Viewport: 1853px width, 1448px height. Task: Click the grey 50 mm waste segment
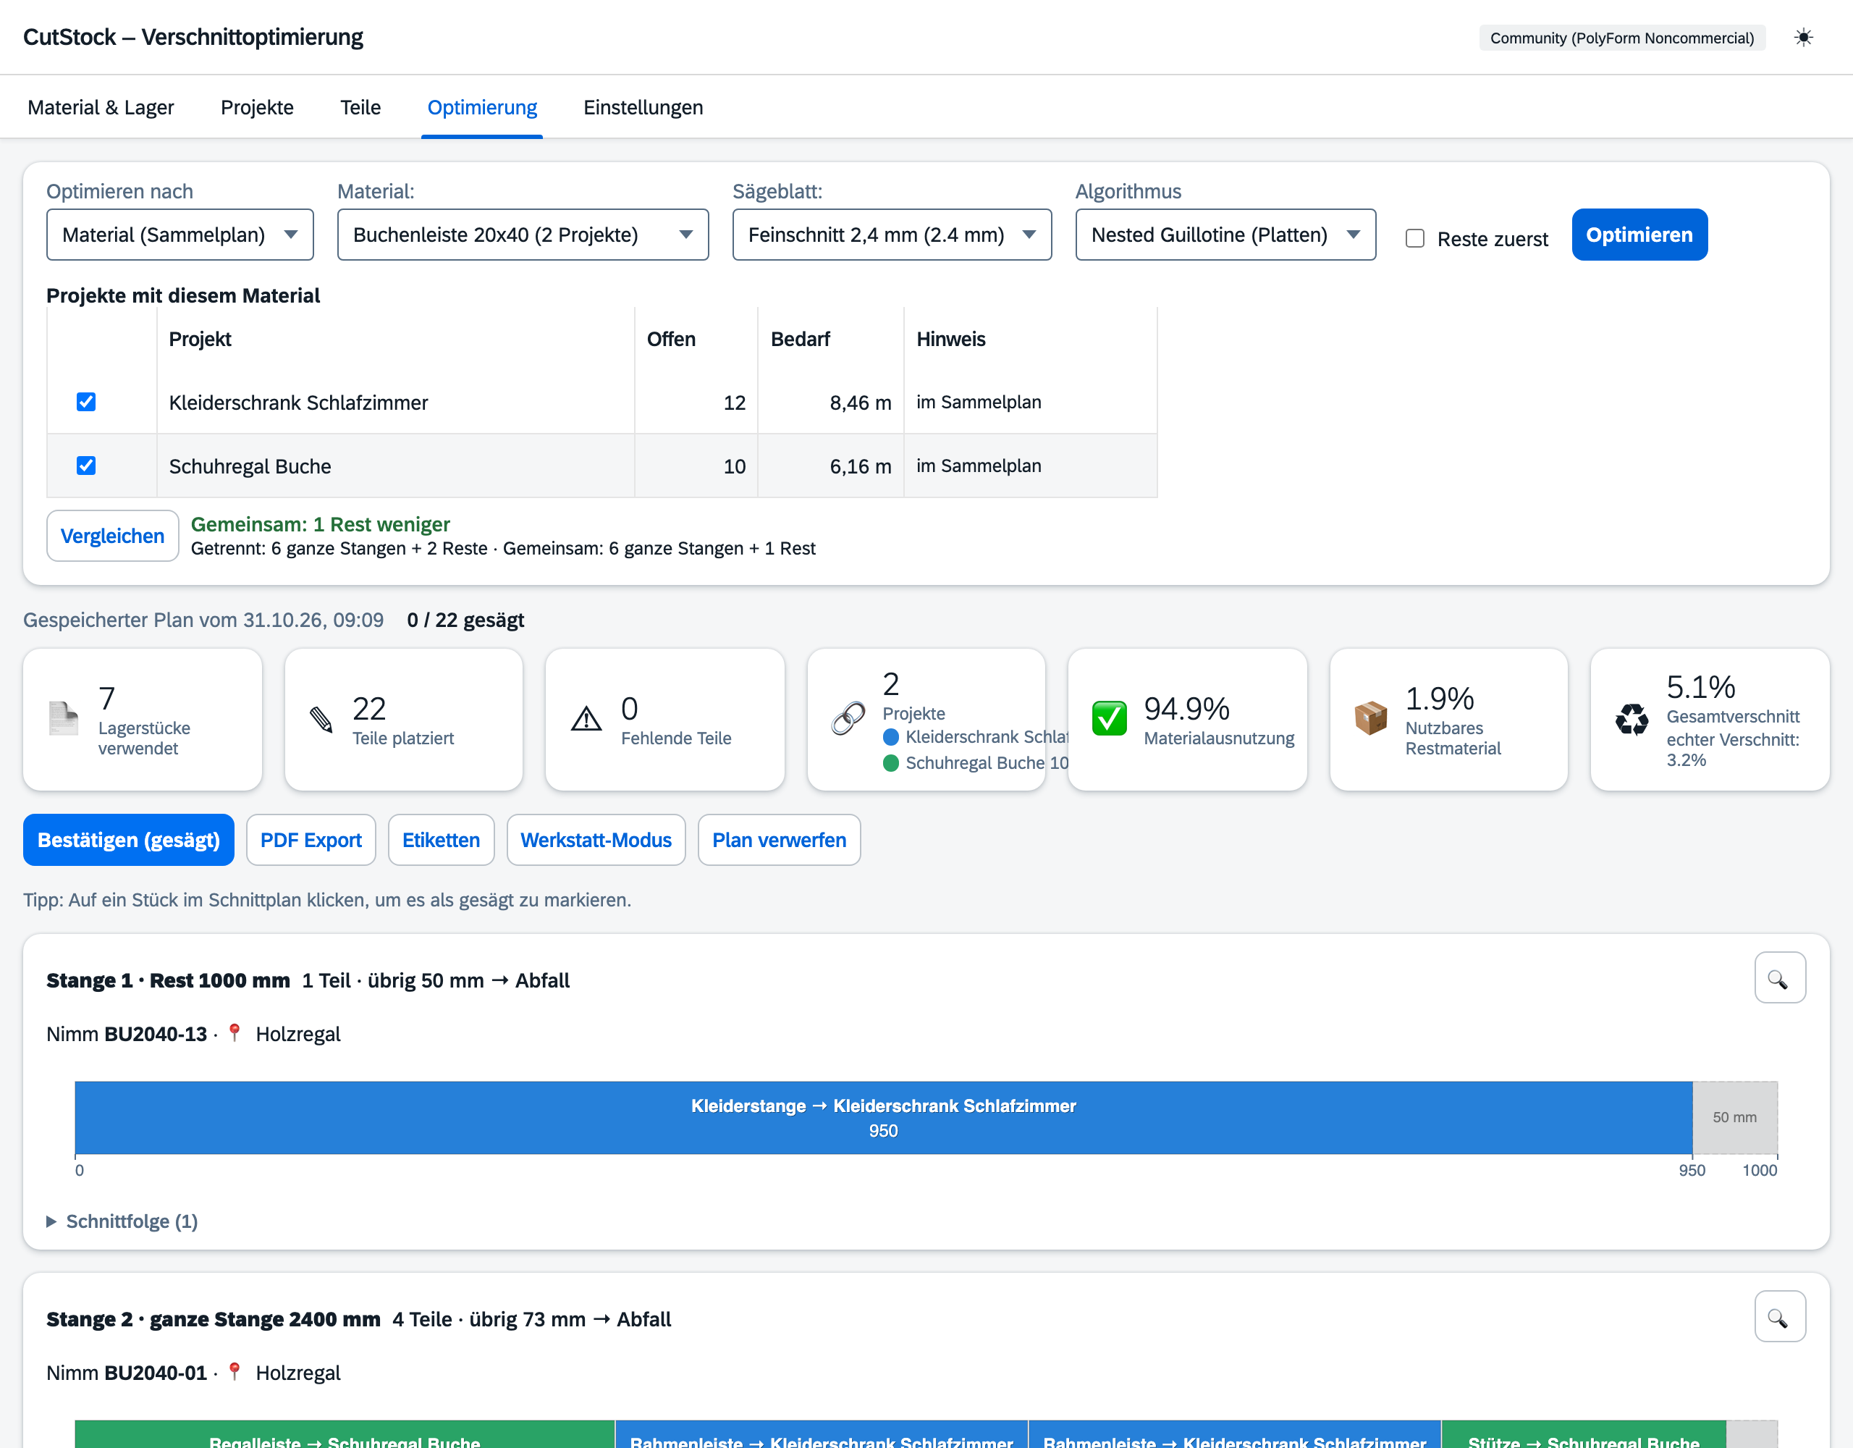(x=1734, y=1117)
